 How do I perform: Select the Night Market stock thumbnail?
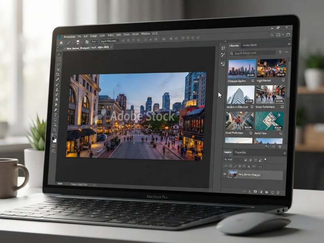[271, 68]
